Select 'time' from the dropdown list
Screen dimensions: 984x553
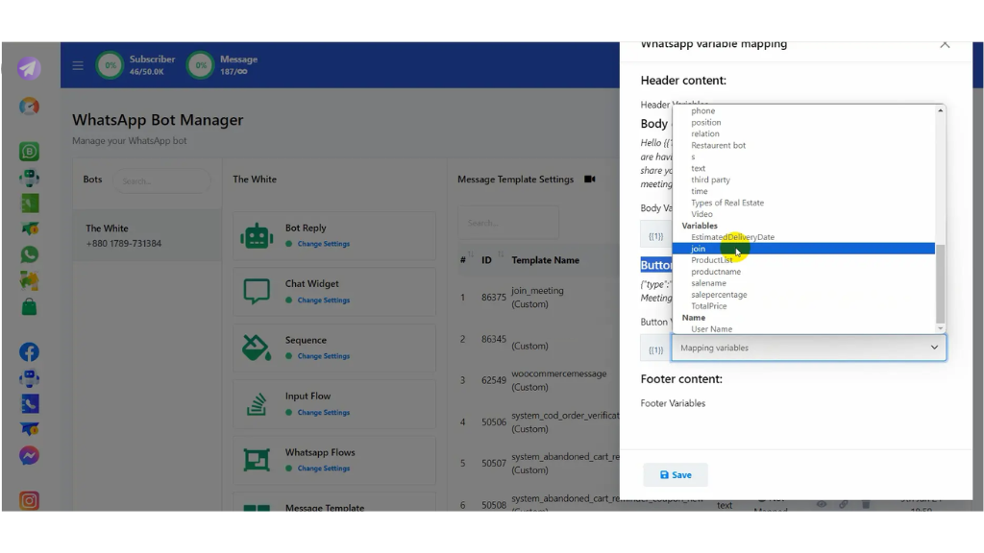pos(700,191)
